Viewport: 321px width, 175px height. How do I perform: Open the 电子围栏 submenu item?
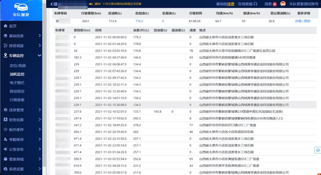click(17, 83)
